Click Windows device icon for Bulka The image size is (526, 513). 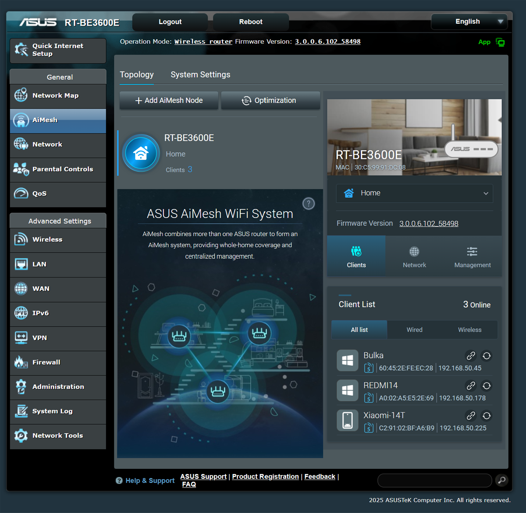pos(348,361)
